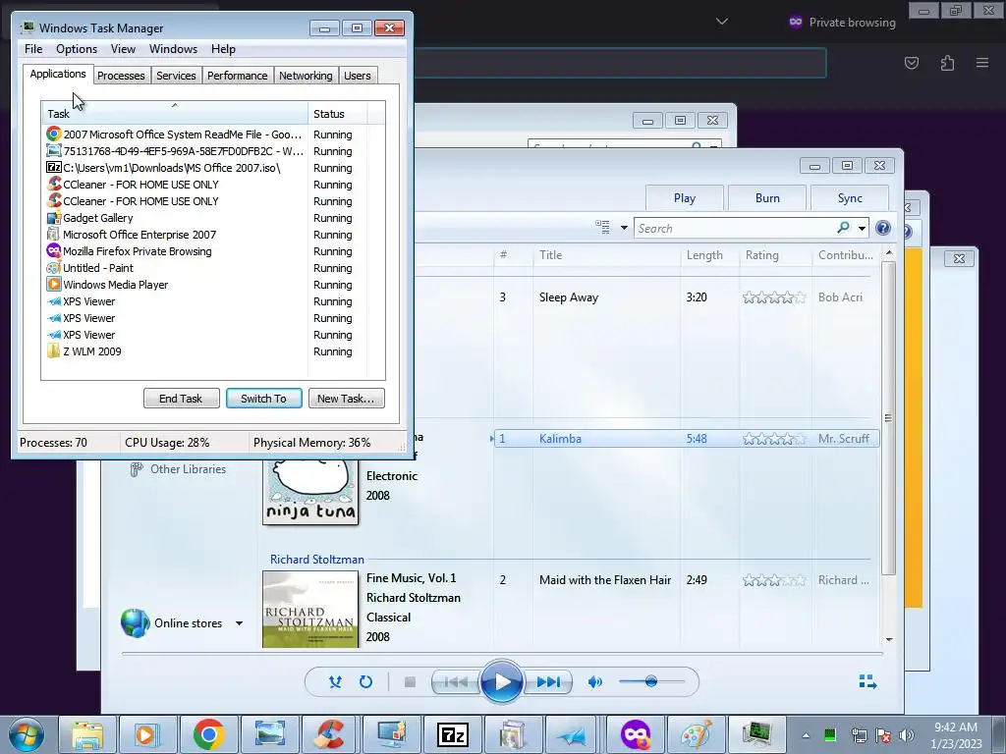Open Task Manager File menu
Screen dimensions: 1006x754
pyautogui.click(x=33, y=49)
